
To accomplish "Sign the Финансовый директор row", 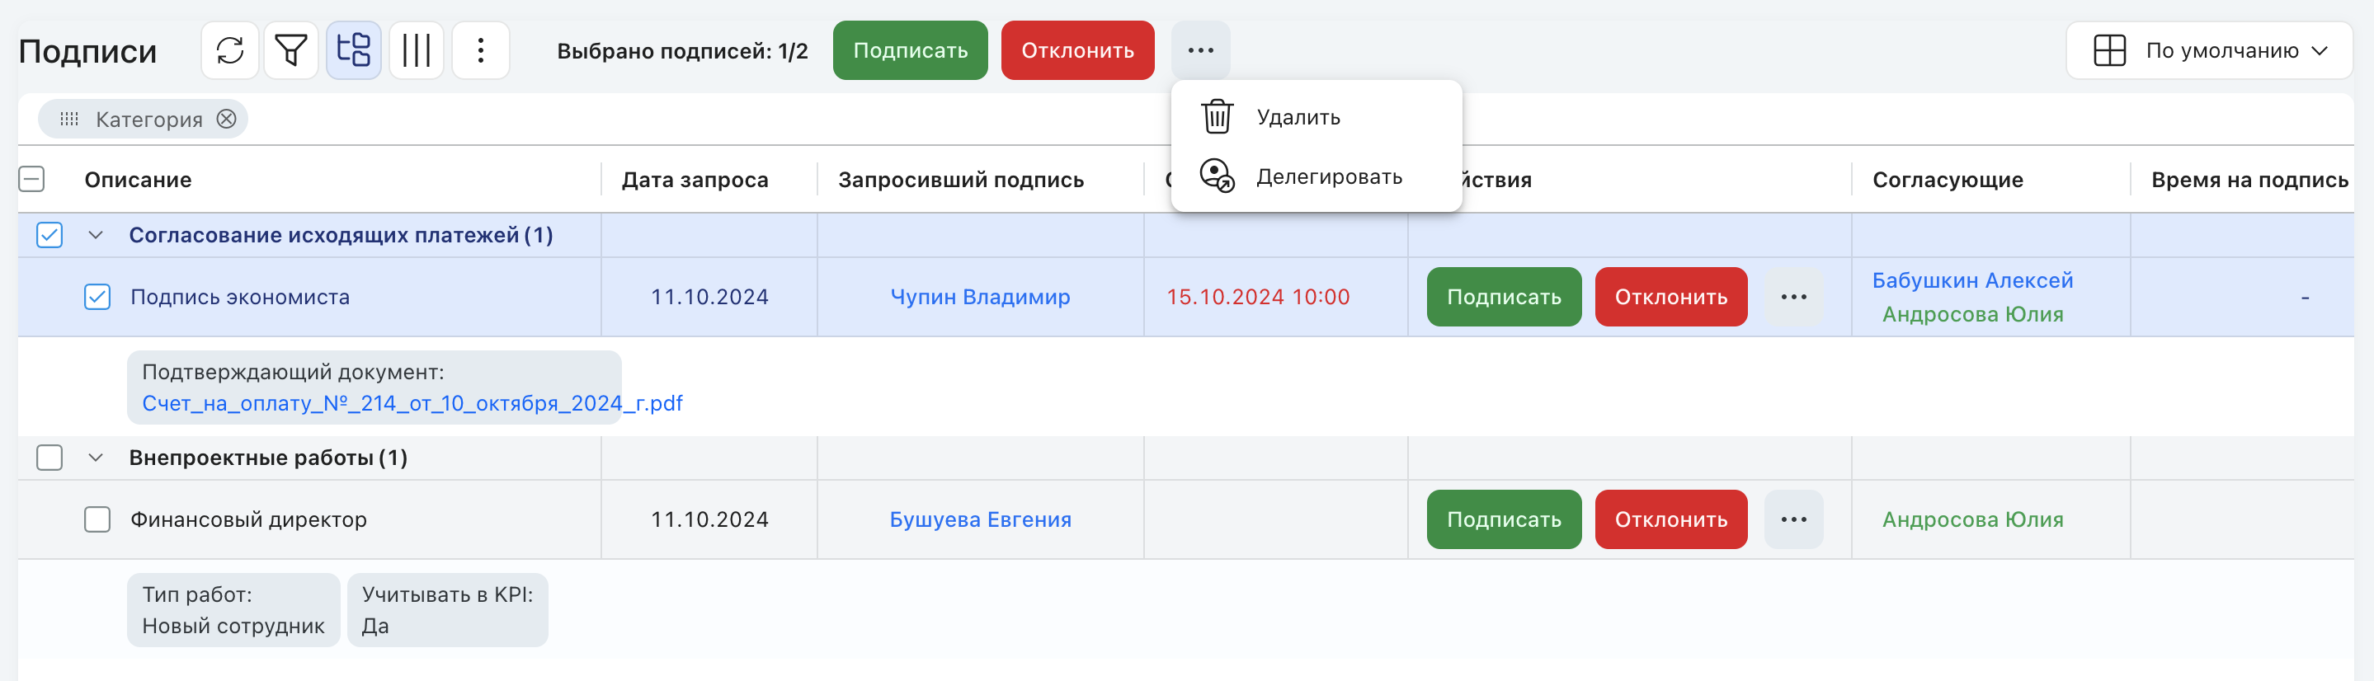I will pyautogui.click(x=1504, y=519).
